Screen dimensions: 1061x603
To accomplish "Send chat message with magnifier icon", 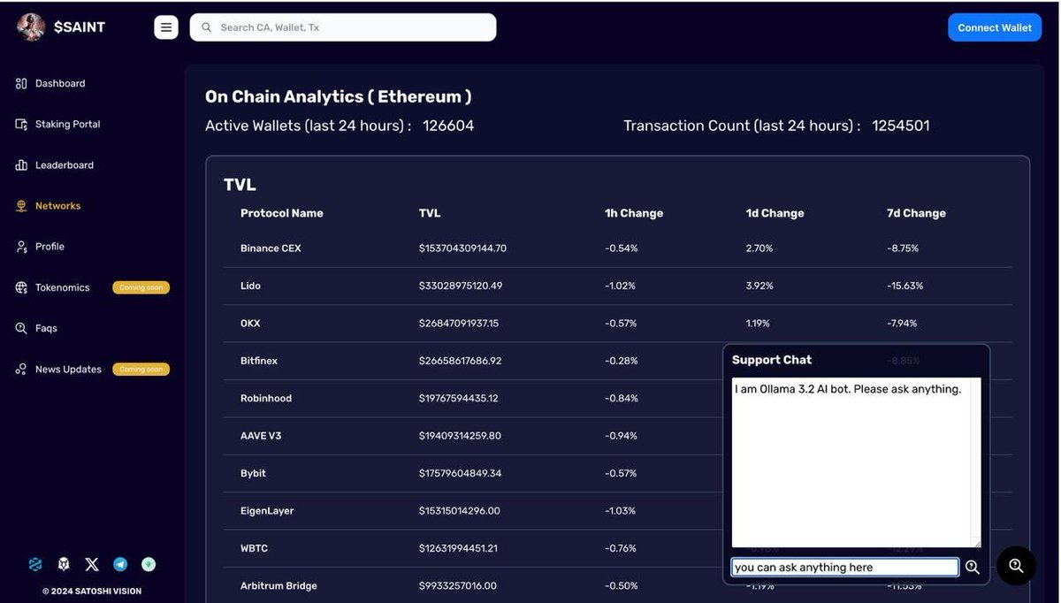I will coord(973,568).
